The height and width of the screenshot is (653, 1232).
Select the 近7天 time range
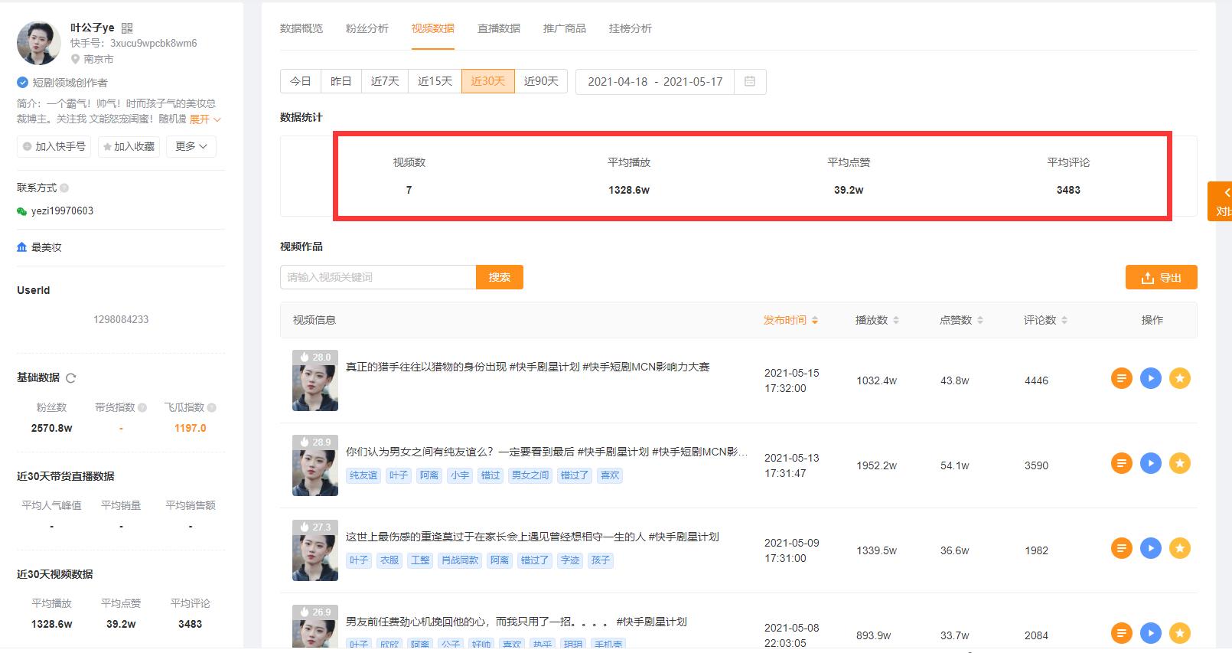(385, 81)
